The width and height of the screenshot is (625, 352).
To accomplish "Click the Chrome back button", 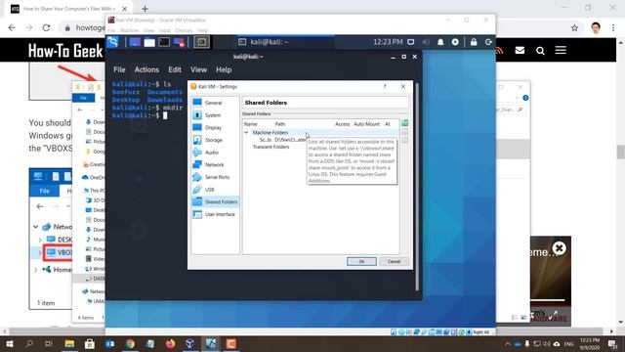I will pos(12,27).
